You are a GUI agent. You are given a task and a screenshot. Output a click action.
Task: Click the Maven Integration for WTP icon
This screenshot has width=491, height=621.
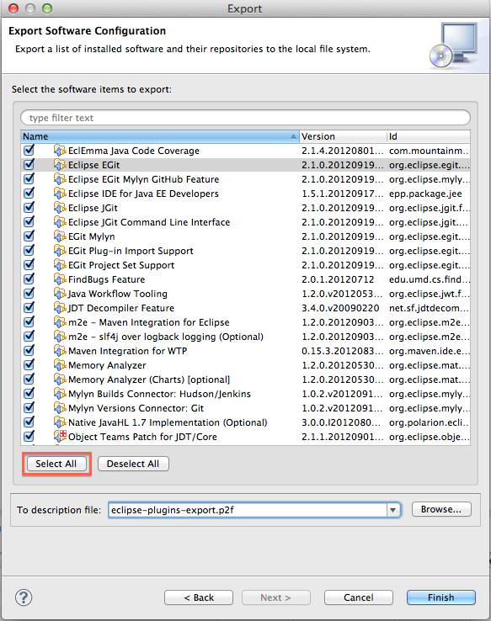tap(60, 351)
